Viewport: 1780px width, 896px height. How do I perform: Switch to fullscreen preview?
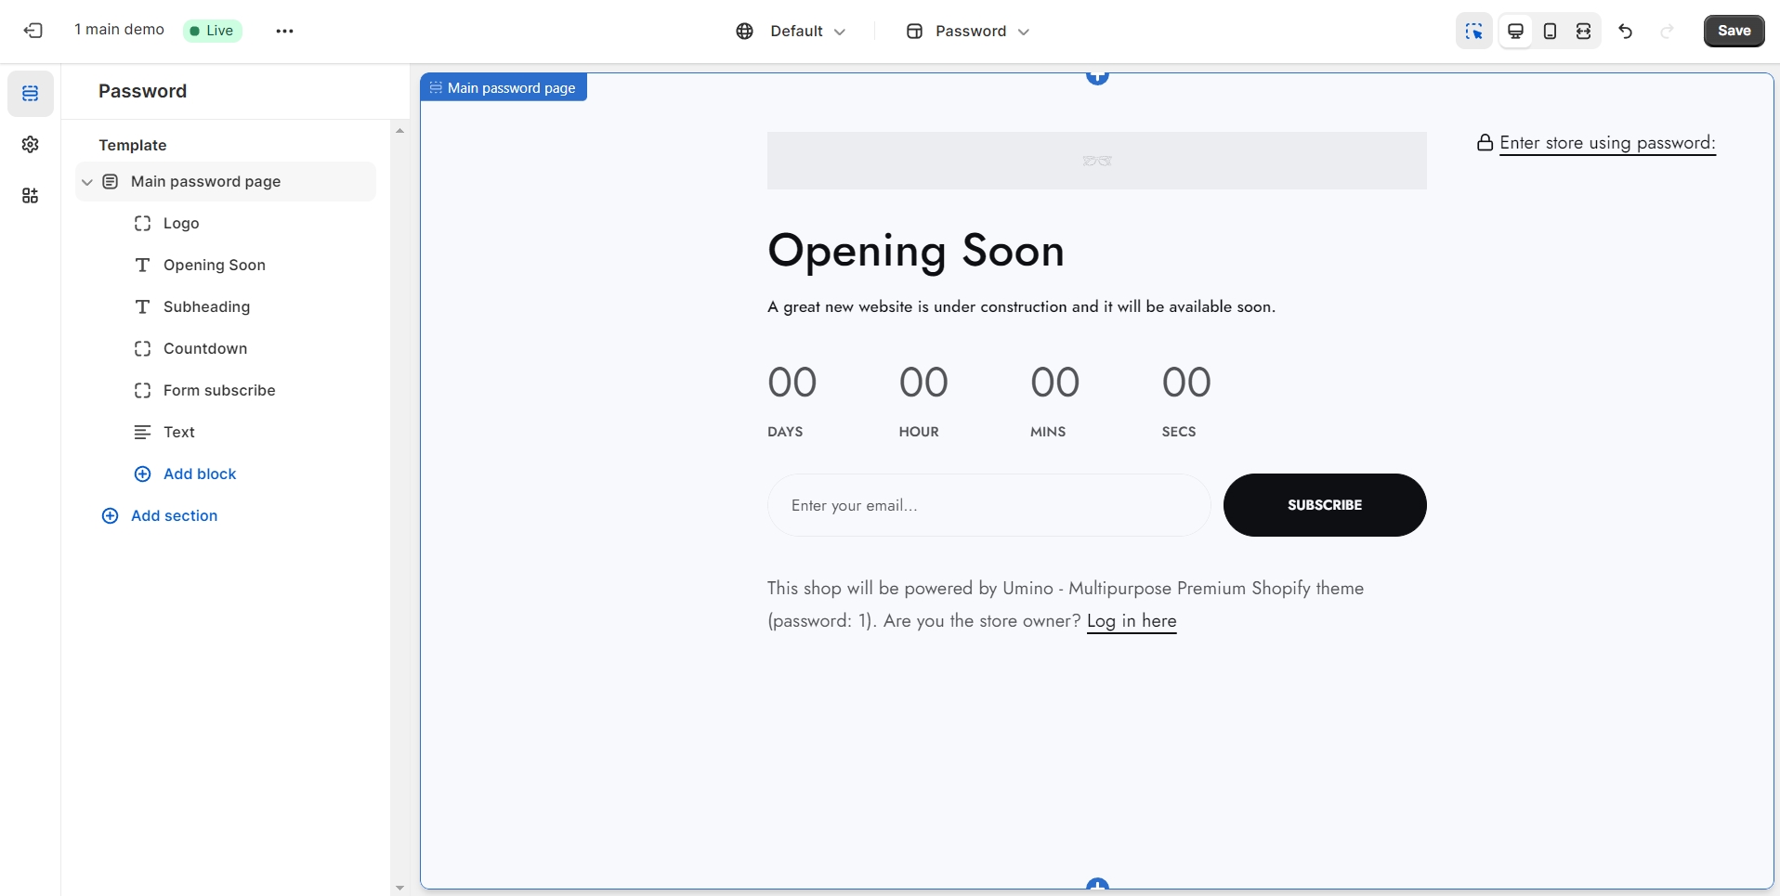[x=1583, y=31]
